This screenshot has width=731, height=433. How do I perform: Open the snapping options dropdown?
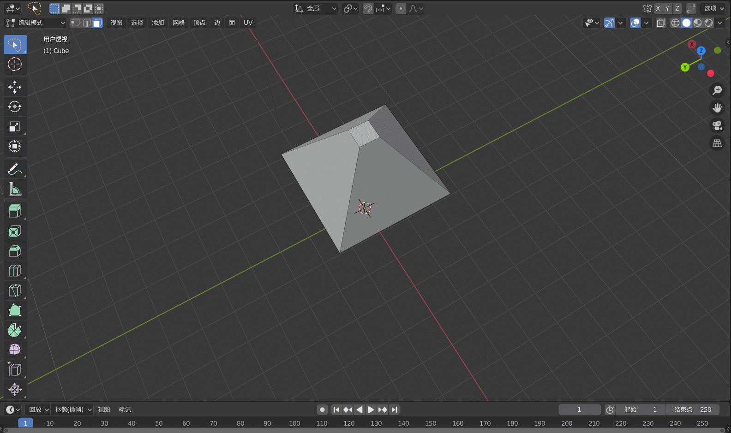[383, 8]
